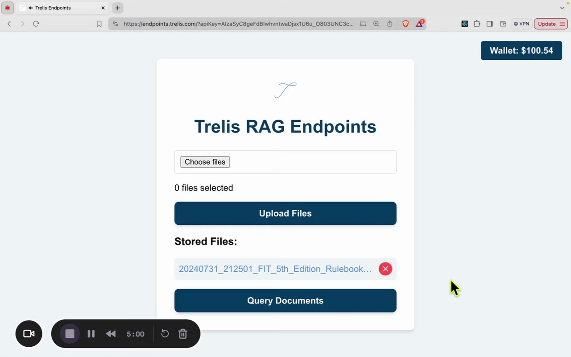
Task: Click the address bar URL
Action: click(x=239, y=24)
